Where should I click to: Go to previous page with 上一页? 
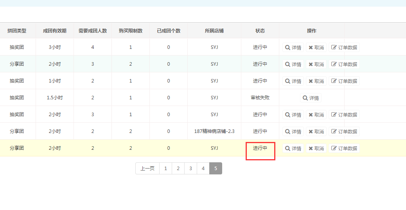[x=147, y=169]
